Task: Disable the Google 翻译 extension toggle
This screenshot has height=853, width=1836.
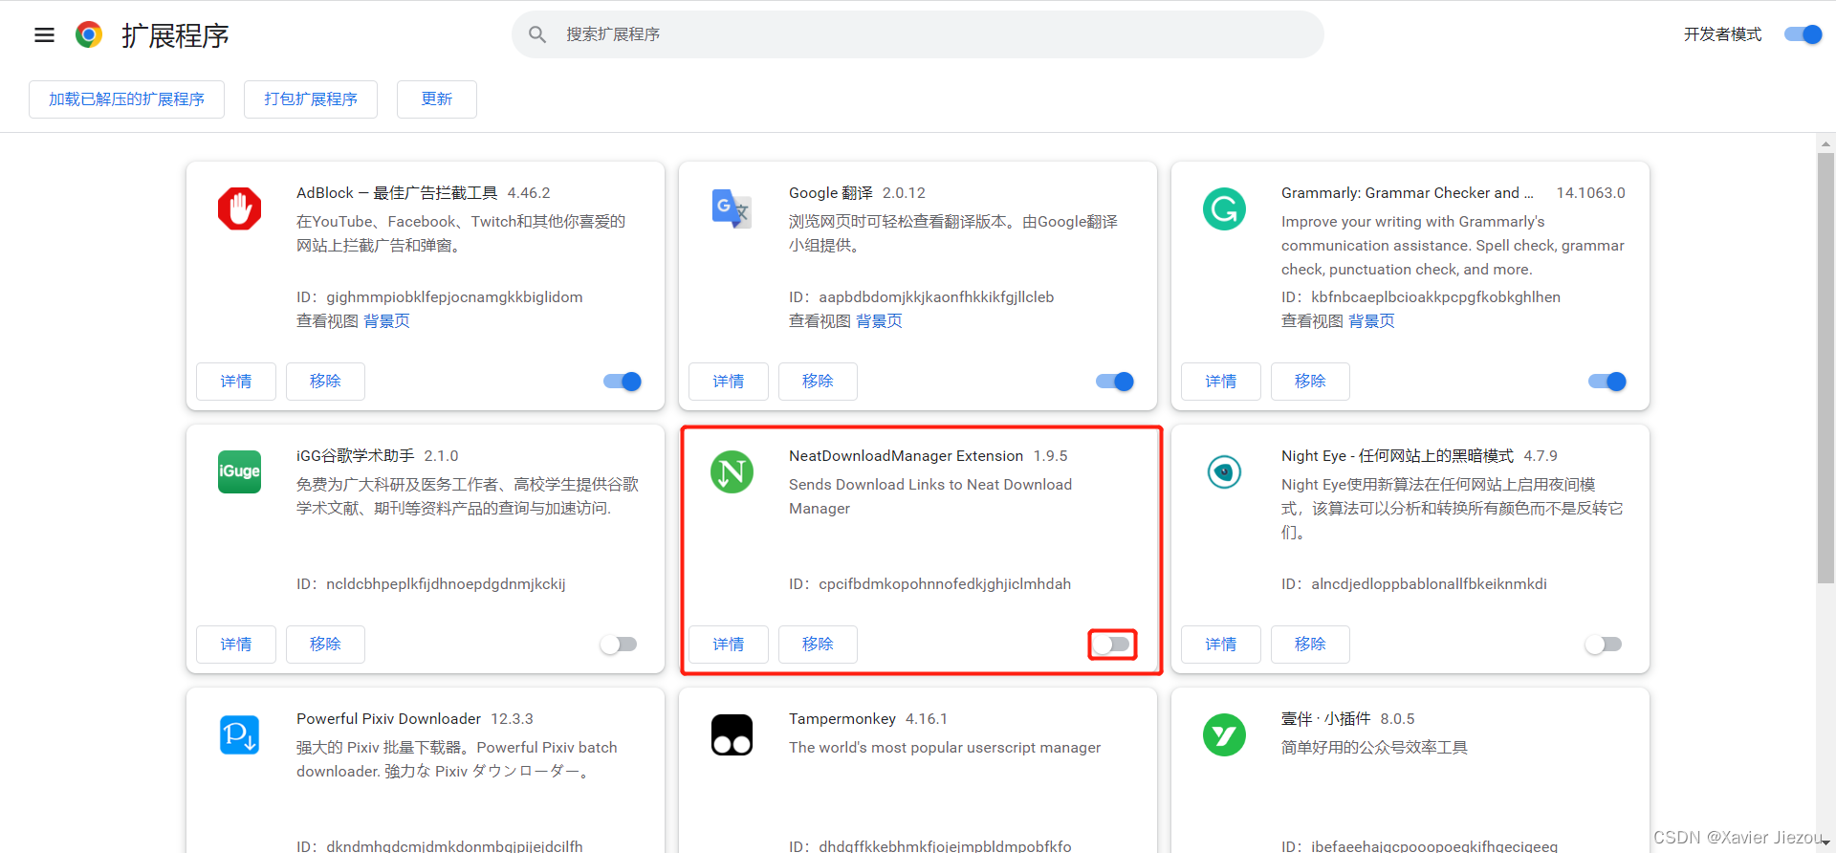Action: coord(1115,382)
